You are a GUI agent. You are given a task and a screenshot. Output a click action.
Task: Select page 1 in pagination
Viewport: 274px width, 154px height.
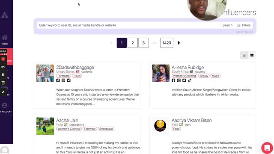pyautogui.click(x=122, y=43)
